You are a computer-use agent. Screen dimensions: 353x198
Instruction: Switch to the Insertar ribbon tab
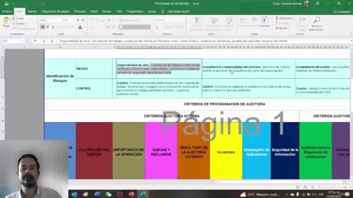(x=32, y=12)
